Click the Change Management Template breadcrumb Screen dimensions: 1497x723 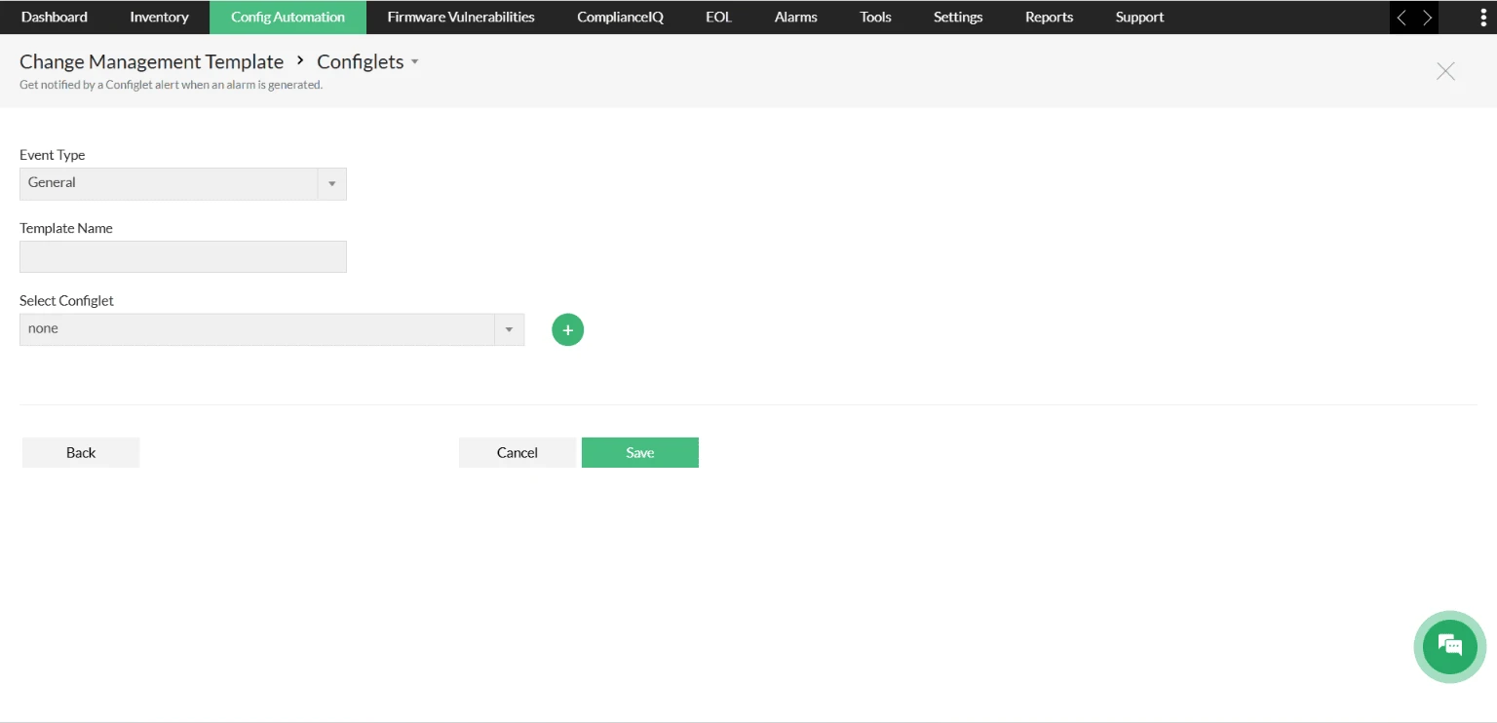click(x=151, y=61)
